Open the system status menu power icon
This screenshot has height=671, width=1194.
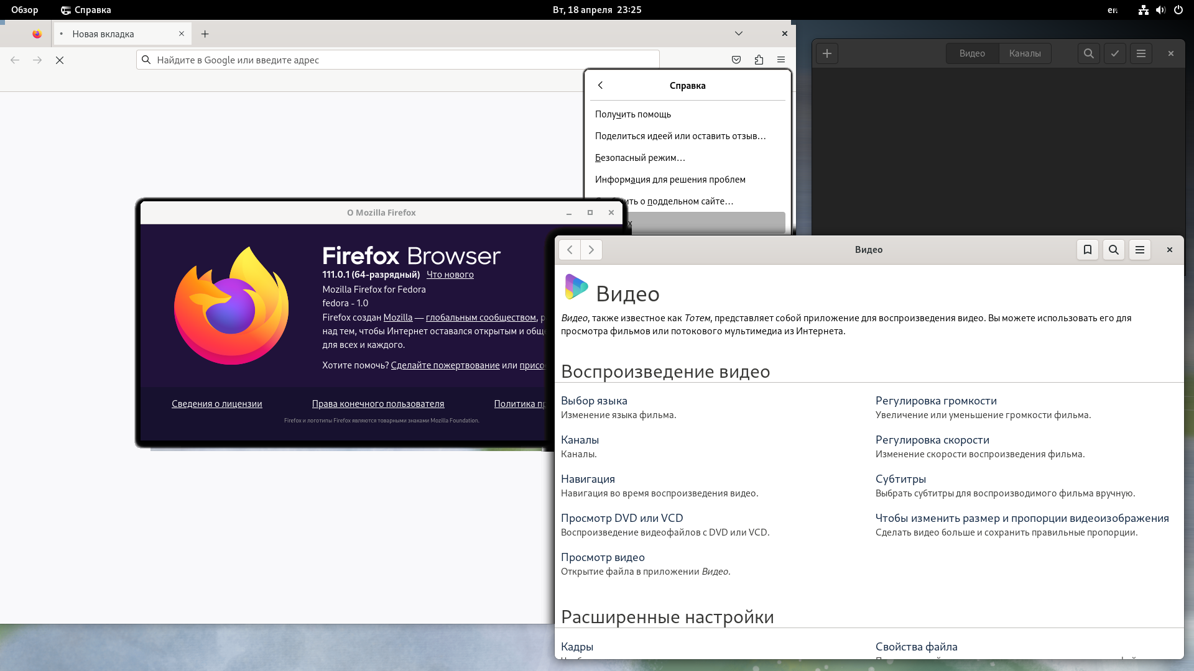[1178, 10]
